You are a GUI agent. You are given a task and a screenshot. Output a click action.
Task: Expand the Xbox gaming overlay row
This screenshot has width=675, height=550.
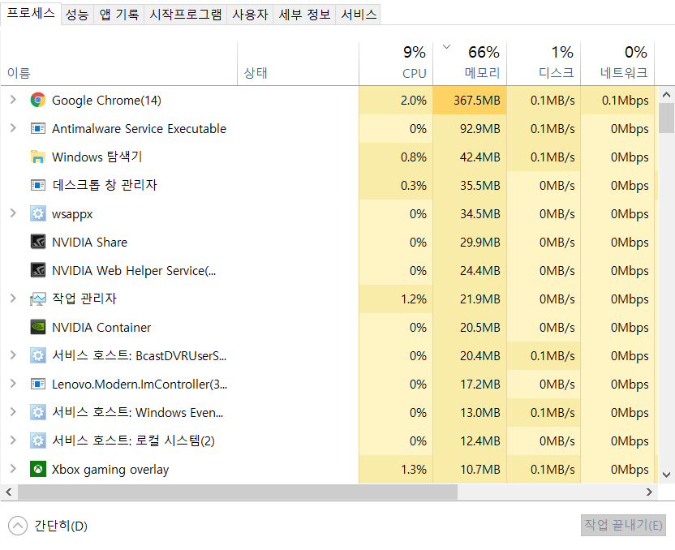click(13, 469)
